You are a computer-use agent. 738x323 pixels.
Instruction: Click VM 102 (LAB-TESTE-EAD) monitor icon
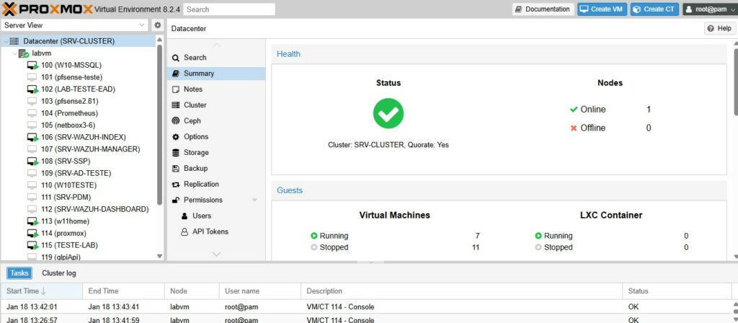pyautogui.click(x=32, y=89)
